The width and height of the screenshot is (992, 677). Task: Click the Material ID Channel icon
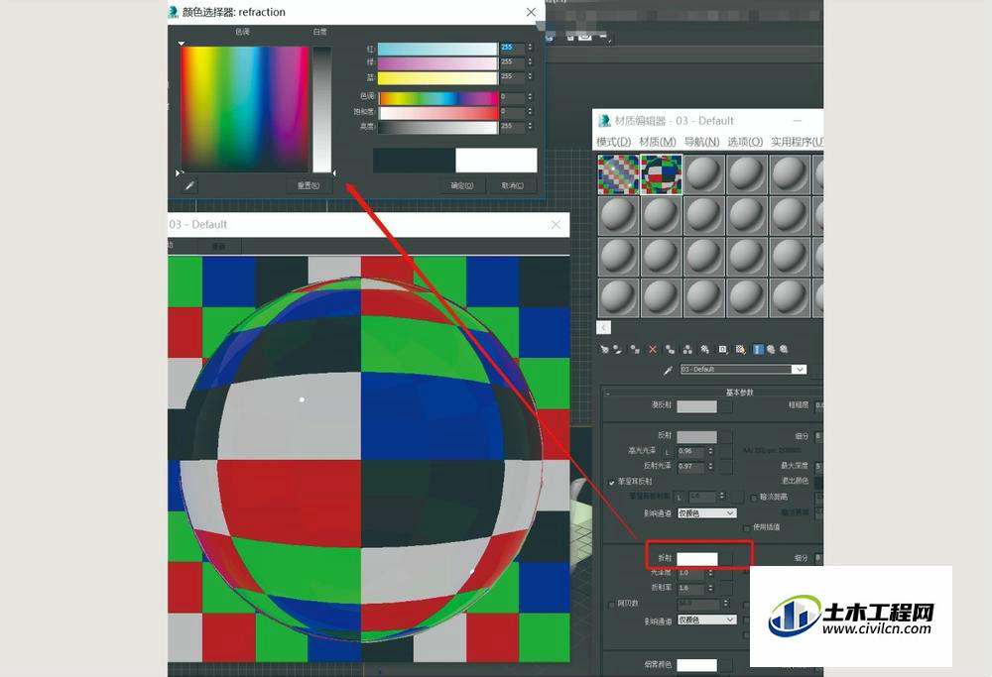coord(722,349)
